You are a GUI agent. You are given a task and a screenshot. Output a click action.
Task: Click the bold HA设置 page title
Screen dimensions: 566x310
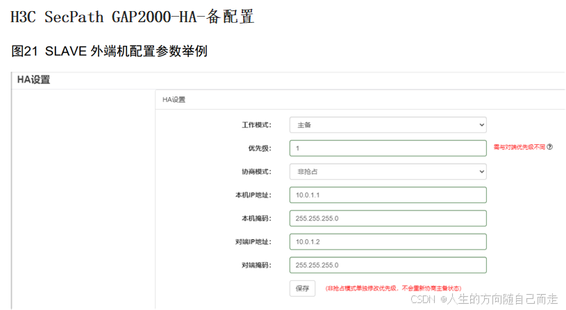coord(33,80)
